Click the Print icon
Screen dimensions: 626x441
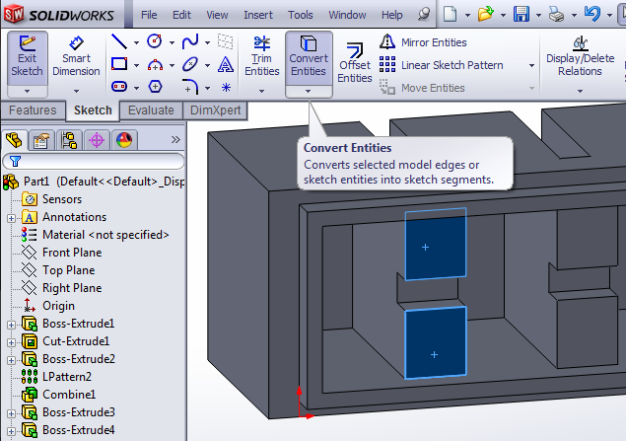point(557,15)
